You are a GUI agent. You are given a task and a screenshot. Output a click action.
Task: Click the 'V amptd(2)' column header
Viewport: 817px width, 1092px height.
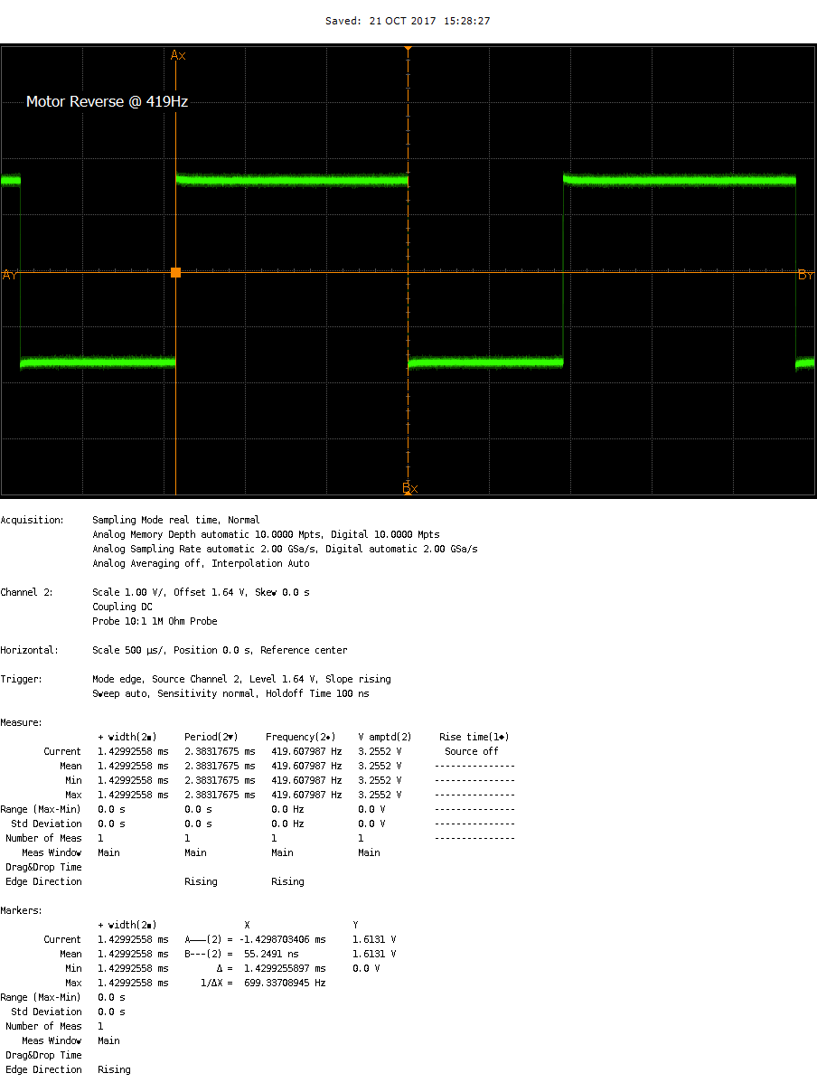click(385, 737)
